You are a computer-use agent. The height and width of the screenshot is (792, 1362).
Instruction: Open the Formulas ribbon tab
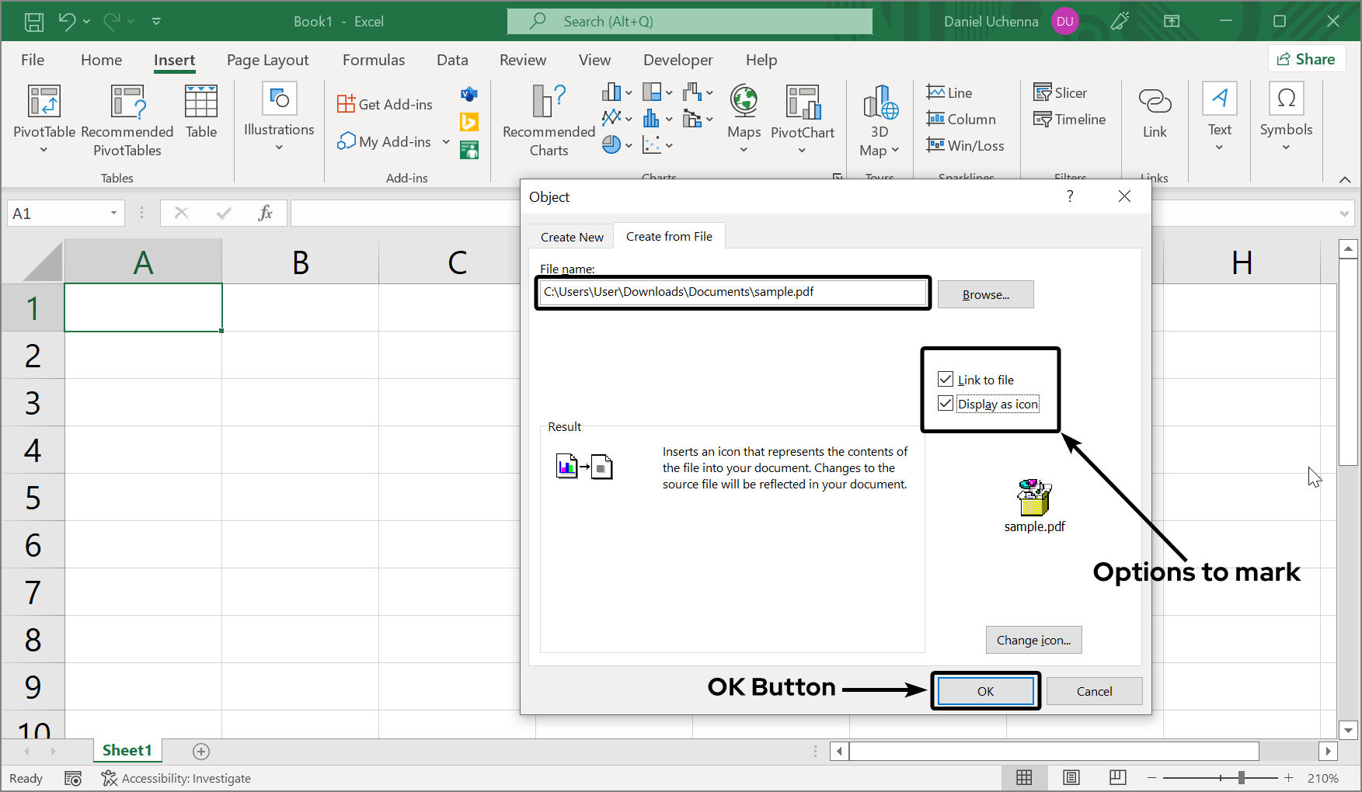[x=373, y=60]
